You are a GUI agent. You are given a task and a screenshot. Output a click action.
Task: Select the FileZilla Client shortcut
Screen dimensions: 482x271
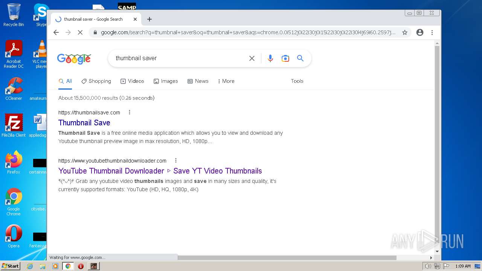(x=14, y=126)
